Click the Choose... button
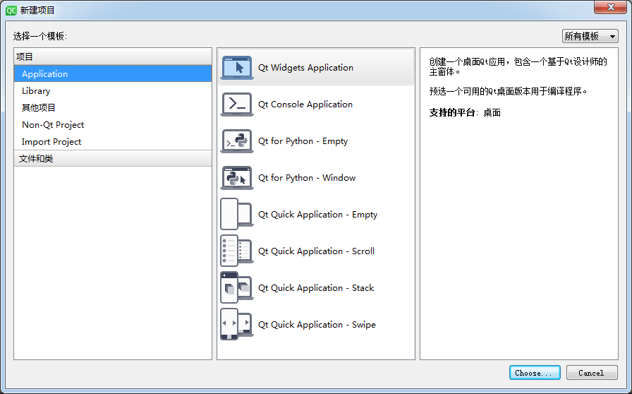The image size is (632, 394). point(535,373)
